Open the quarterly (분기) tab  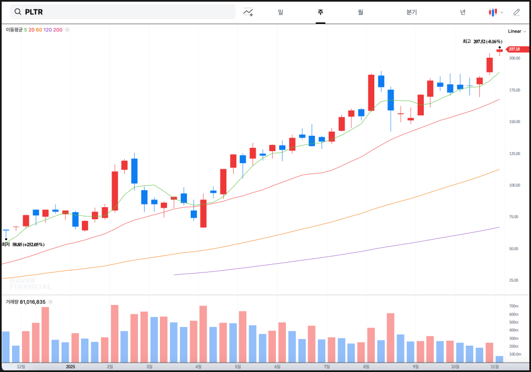pos(412,12)
